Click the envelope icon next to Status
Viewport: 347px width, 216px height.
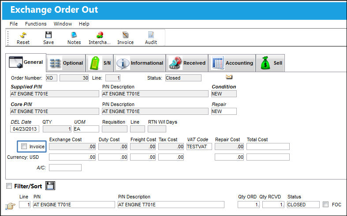[x=229, y=77]
